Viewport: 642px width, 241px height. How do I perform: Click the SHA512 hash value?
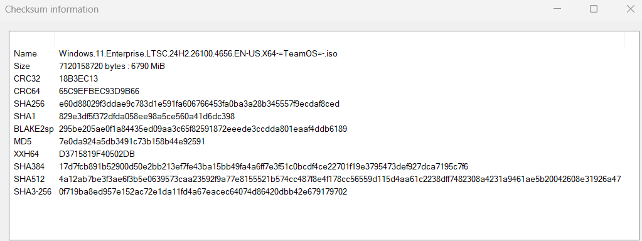(340, 179)
